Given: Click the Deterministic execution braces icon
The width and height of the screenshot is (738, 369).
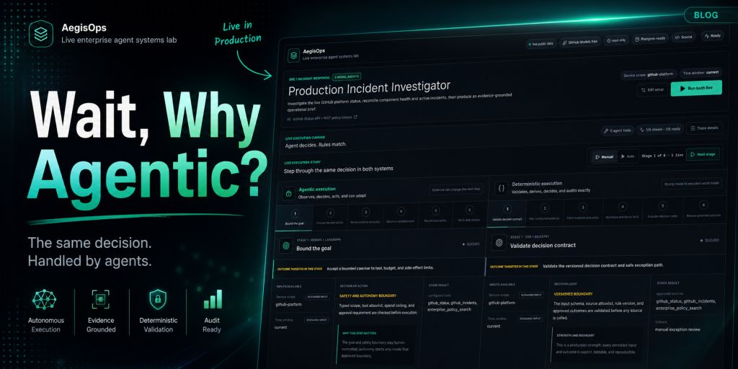Looking at the screenshot, I should point(502,188).
